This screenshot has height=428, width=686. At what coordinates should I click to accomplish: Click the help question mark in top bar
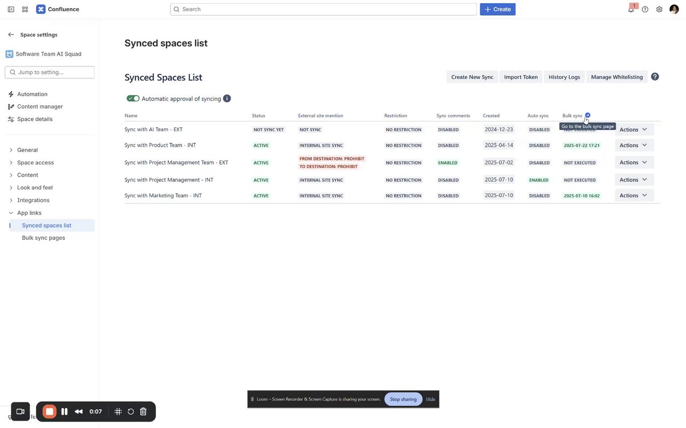coord(645,9)
